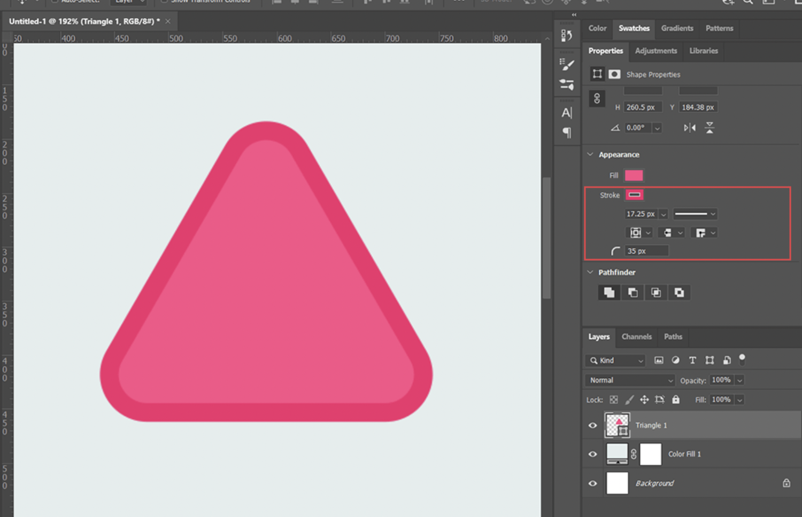Open the Character panel icon
The width and height of the screenshot is (802, 517).
click(567, 113)
